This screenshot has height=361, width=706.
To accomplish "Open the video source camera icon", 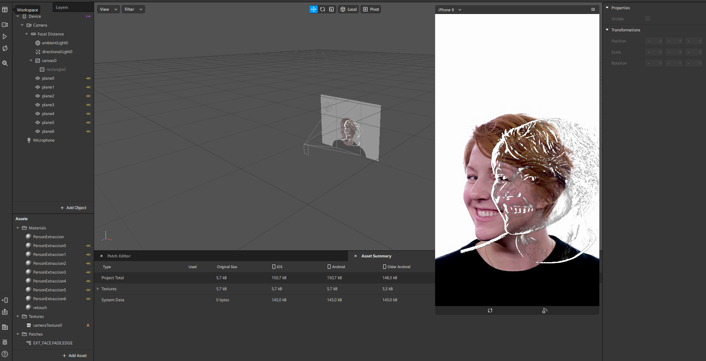I will pyautogui.click(x=5, y=25).
